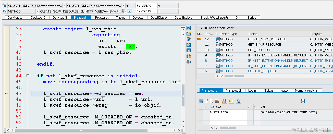This screenshot has height=134, width=333.
Task: Open the Globals tab
Action: click(x=269, y=90)
